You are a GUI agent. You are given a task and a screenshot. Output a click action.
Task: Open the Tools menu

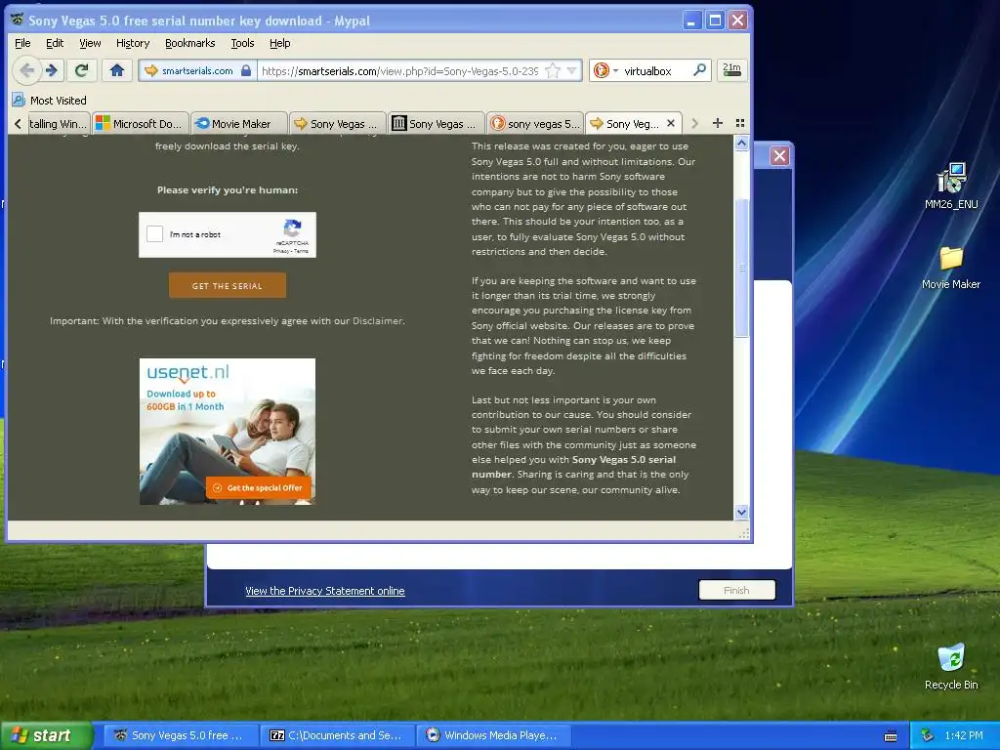(242, 43)
